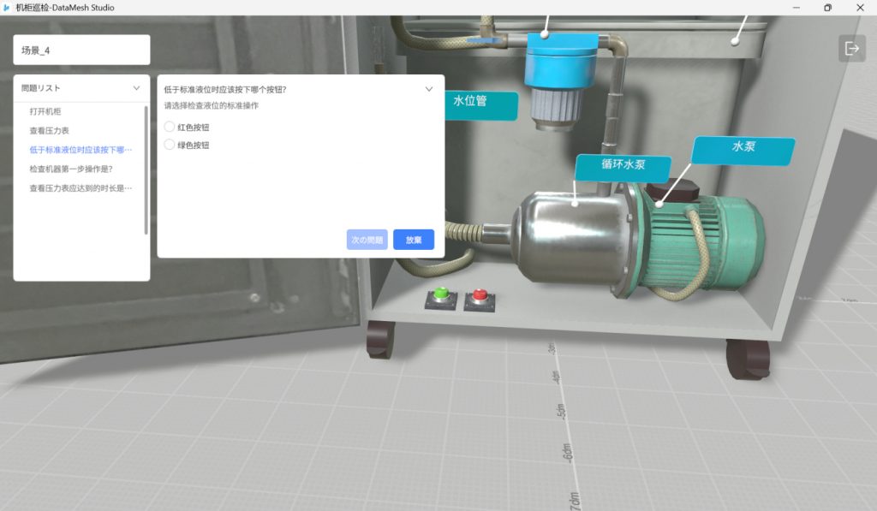
Task: Click the 次の問題 button
Action: tap(367, 240)
